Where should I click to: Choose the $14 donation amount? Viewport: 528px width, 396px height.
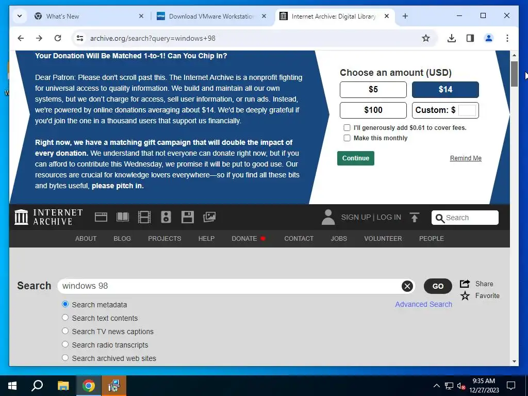tap(445, 90)
